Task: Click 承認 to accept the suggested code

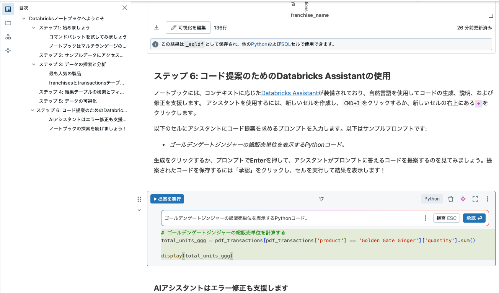Action: click(x=474, y=218)
